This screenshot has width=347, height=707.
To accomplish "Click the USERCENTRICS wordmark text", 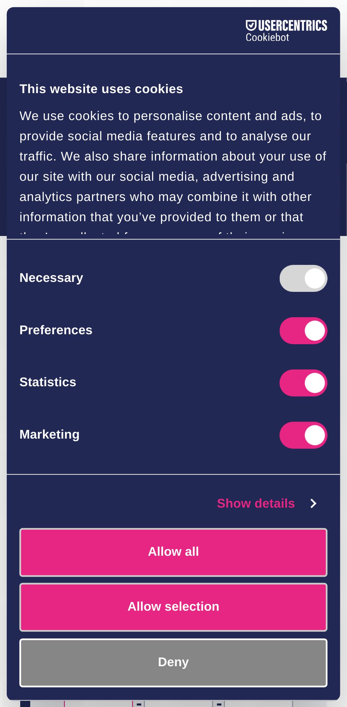I will (x=292, y=26).
